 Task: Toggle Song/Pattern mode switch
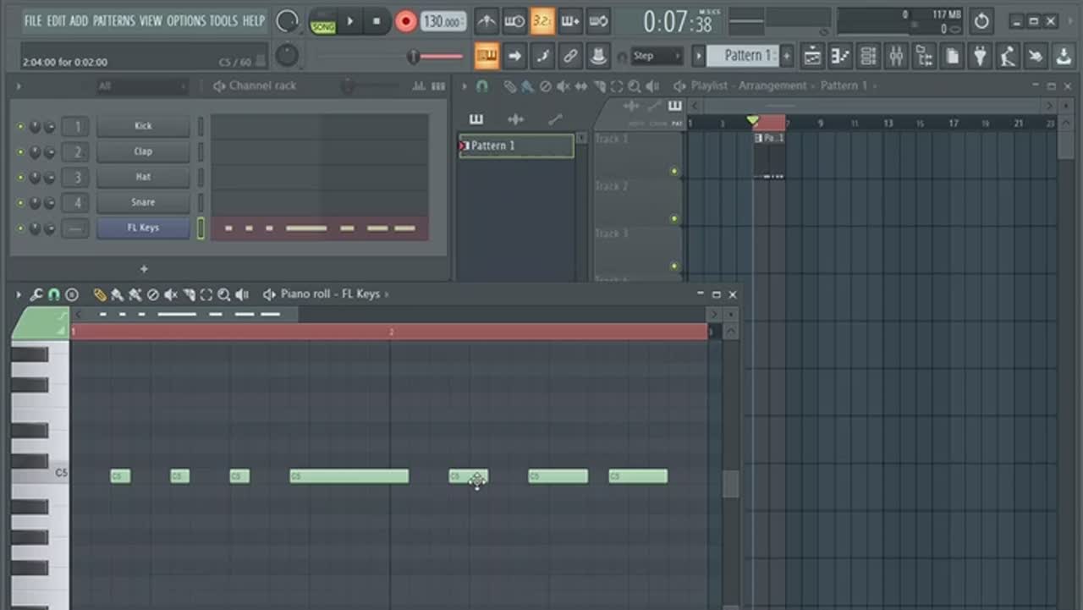click(x=322, y=21)
